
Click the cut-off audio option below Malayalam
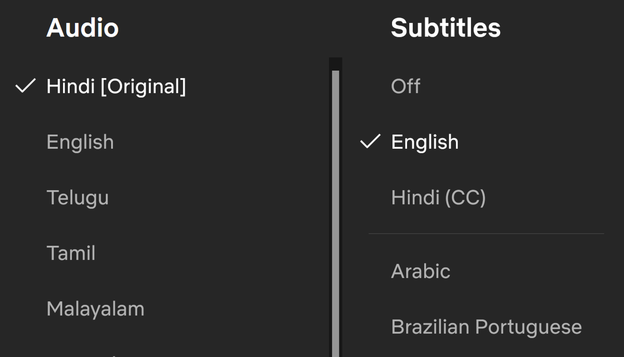click(94, 355)
